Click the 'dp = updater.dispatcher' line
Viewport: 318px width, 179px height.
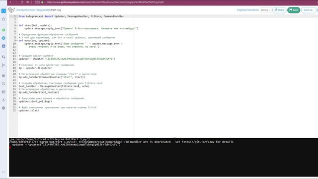point(35,68)
